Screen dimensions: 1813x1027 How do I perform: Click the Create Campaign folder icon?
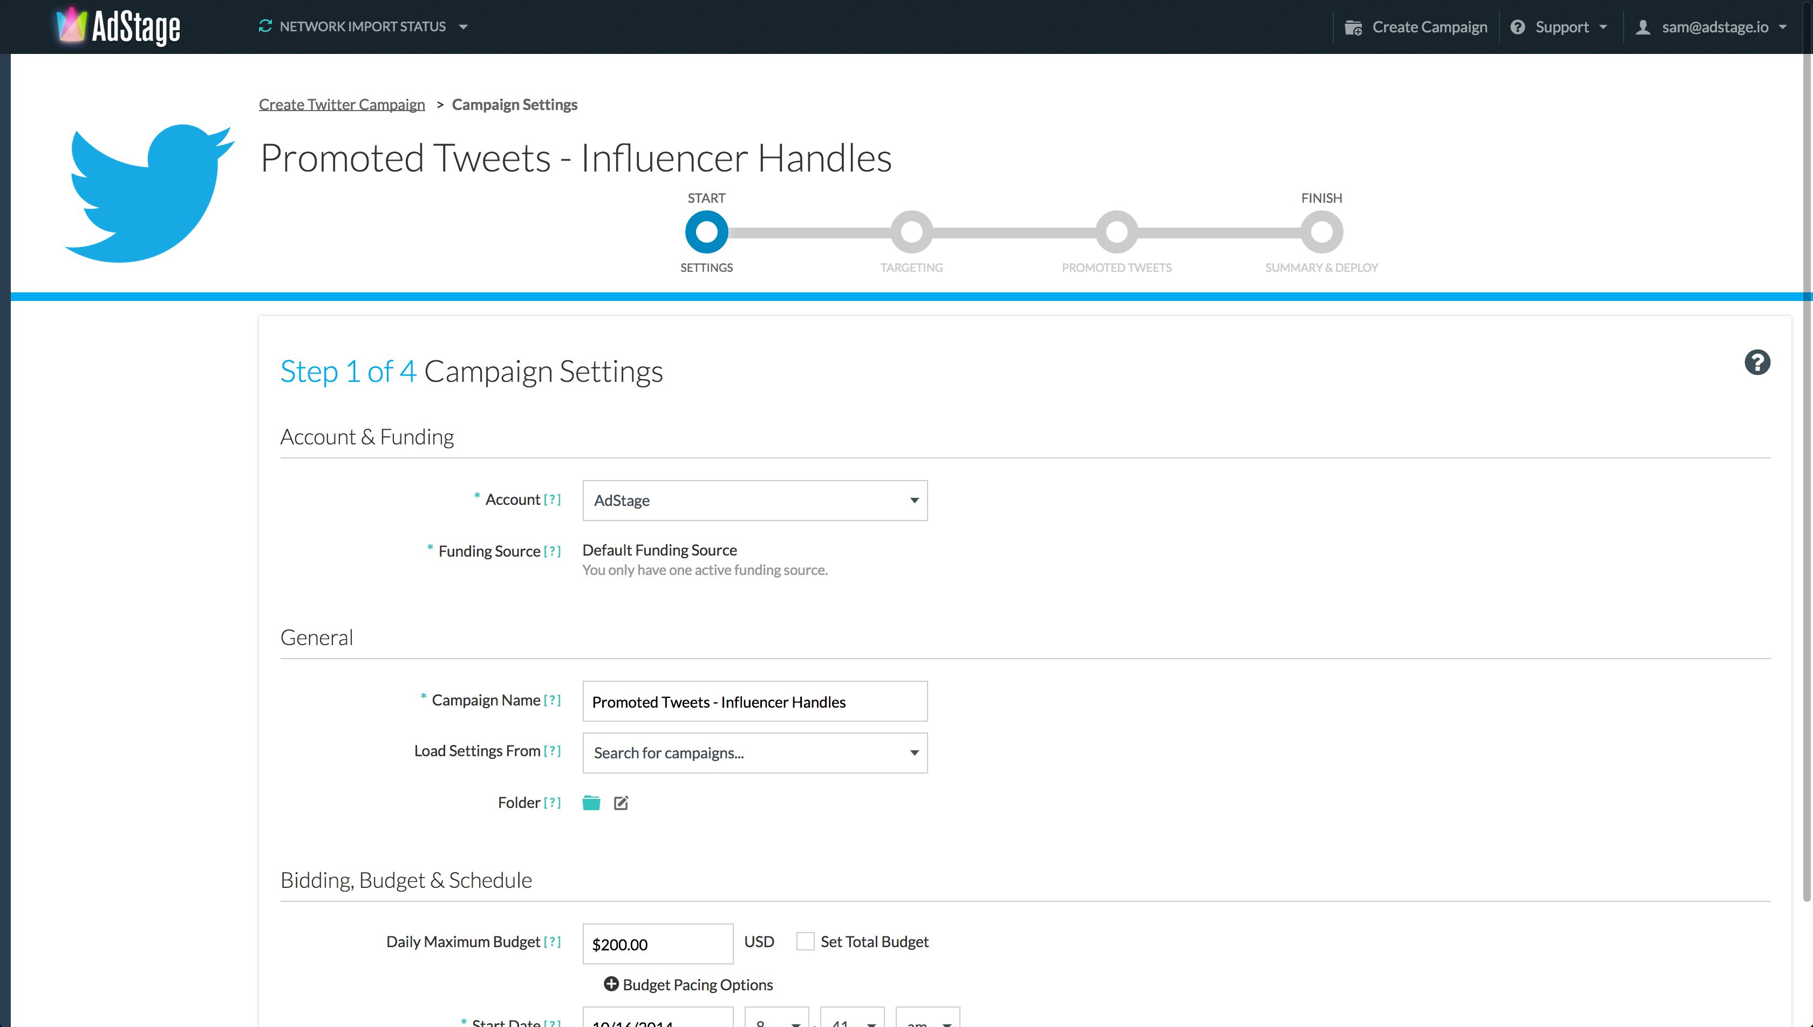pos(1353,27)
